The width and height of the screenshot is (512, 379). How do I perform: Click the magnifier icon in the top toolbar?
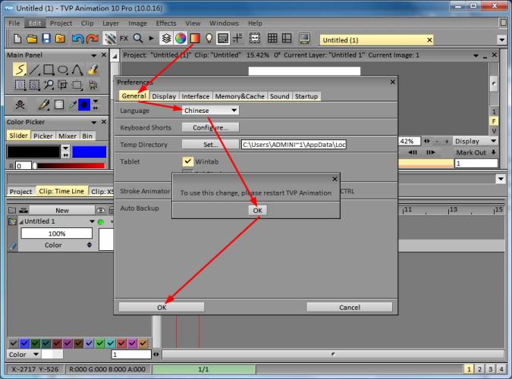(138, 39)
